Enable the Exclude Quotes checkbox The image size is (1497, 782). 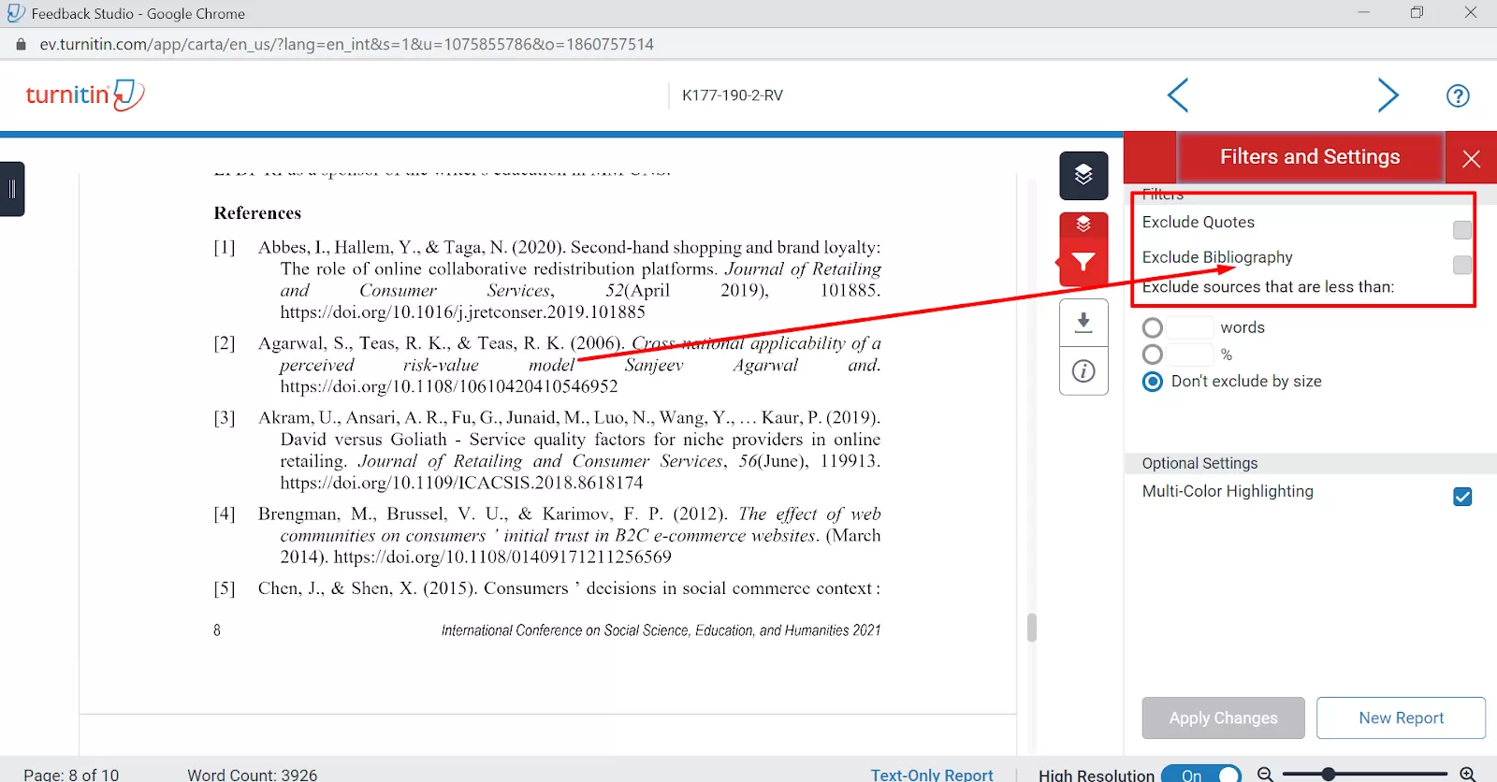pyautogui.click(x=1461, y=230)
